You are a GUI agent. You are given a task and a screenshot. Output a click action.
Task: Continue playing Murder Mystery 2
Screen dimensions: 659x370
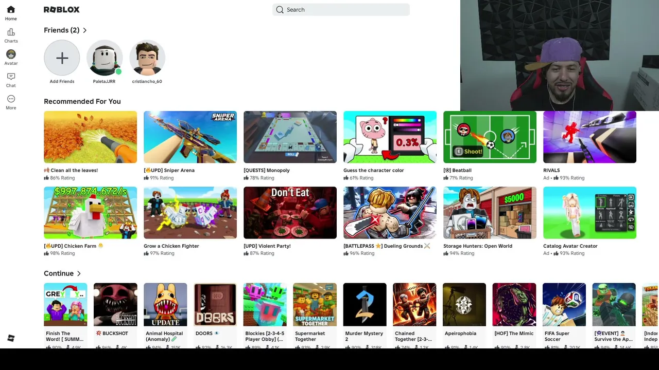pyautogui.click(x=365, y=304)
